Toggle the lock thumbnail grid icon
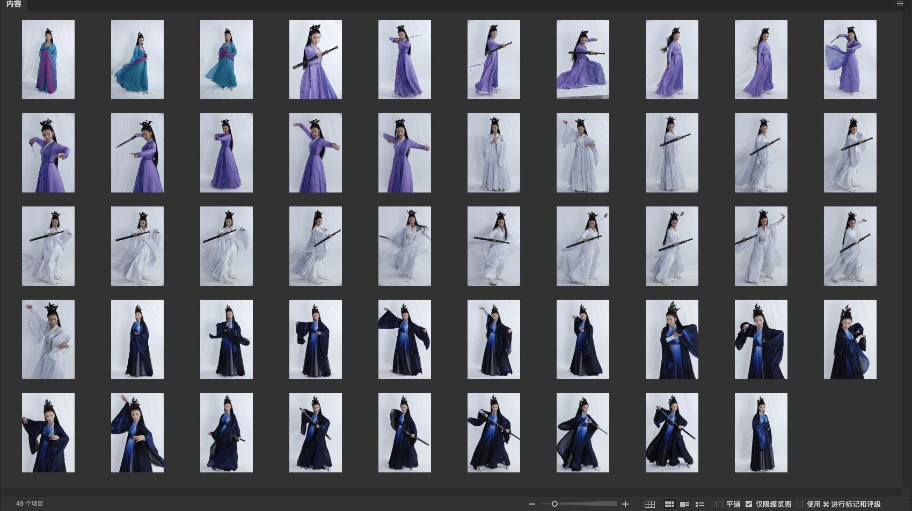This screenshot has width=912, height=511. [650, 504]
